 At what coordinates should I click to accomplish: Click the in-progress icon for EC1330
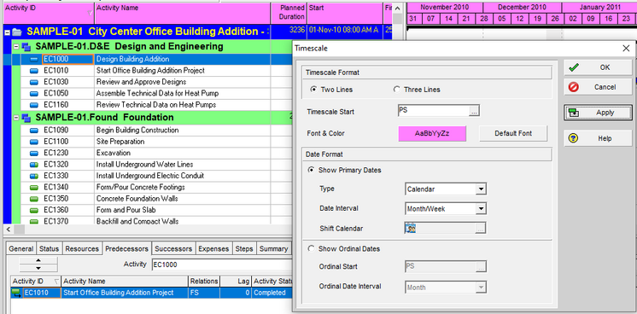point(34,176)
